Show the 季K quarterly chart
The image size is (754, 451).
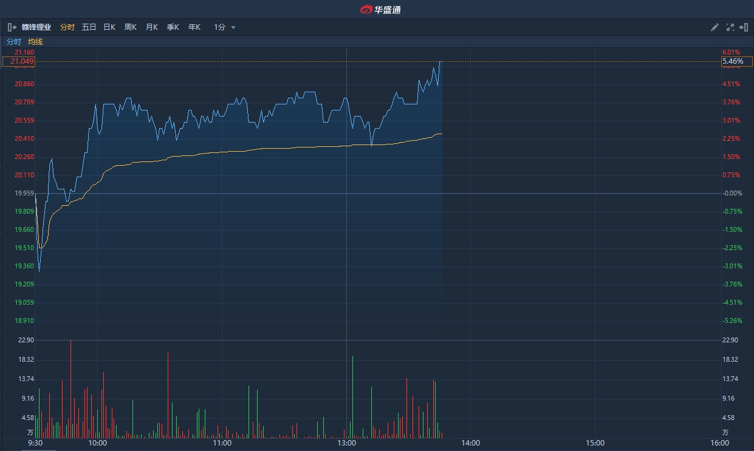click(173, 27)
